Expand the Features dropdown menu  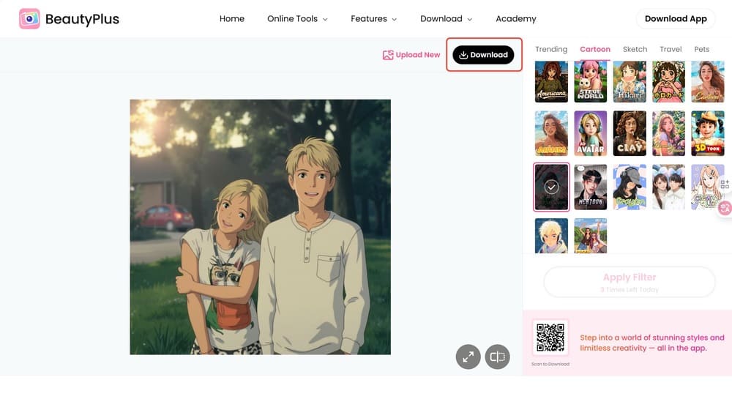(373, 19)
